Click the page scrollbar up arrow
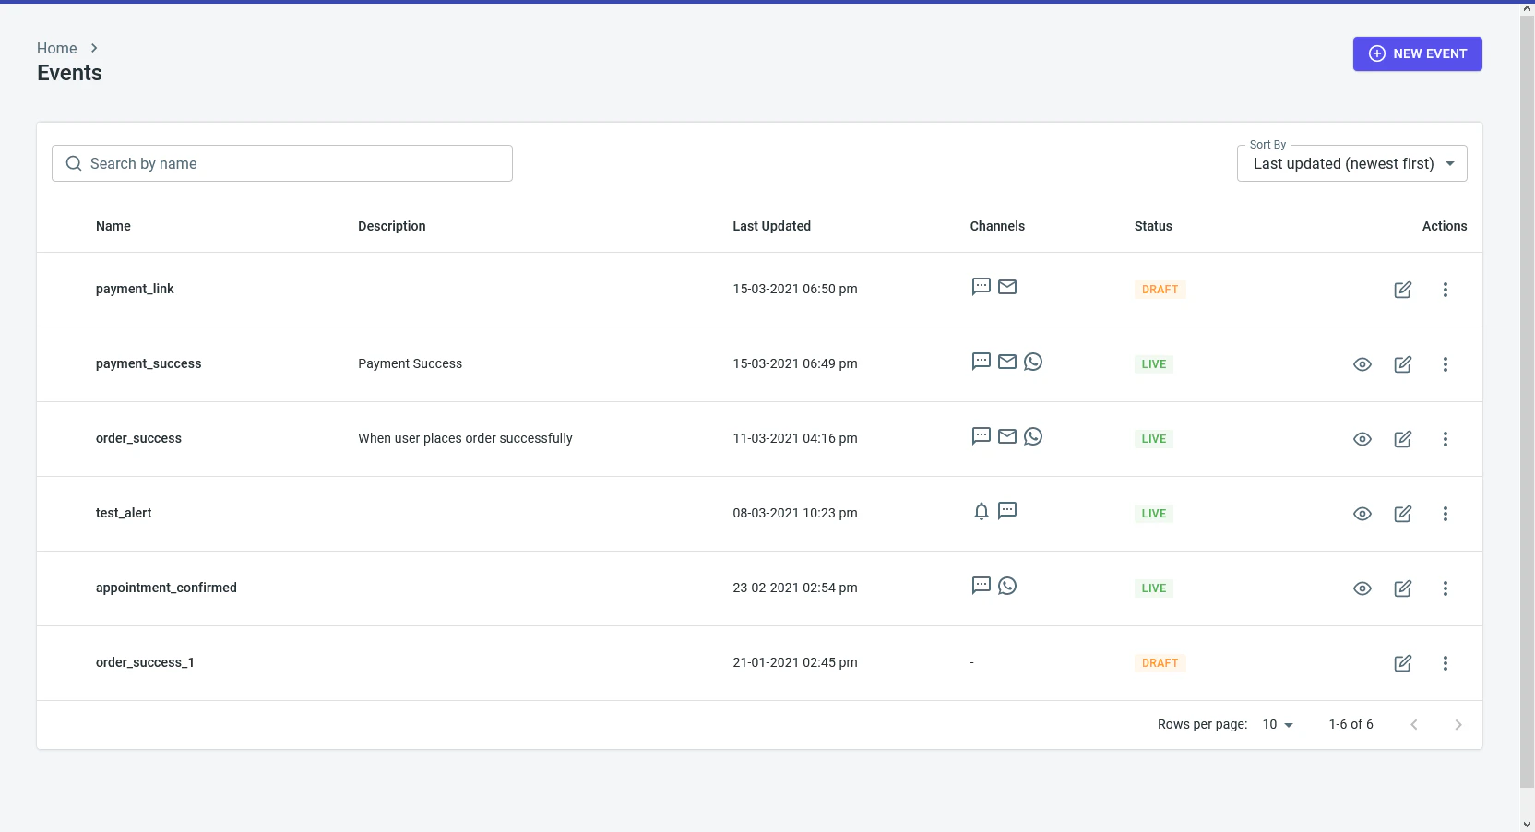 pos(1528,8)
